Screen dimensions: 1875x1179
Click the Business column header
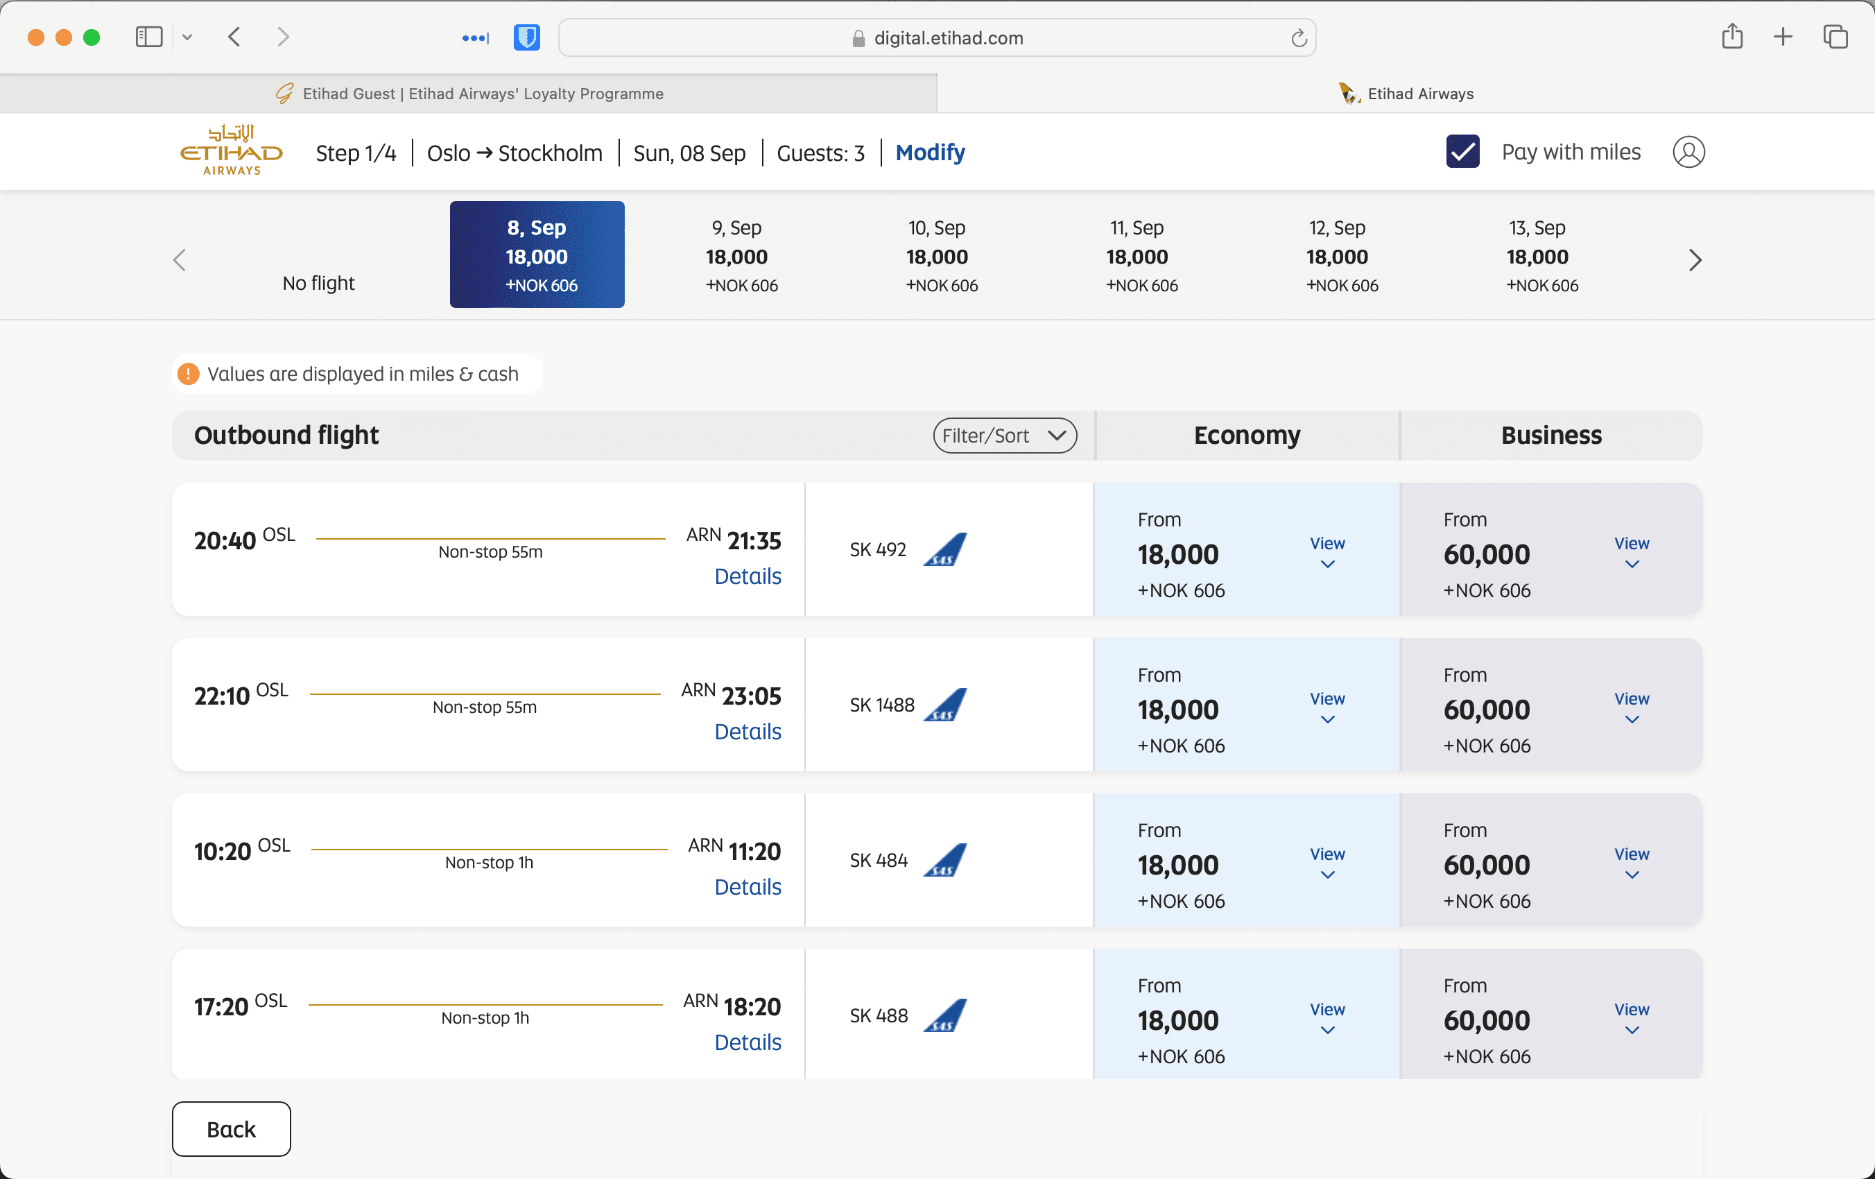[x=1551, y=436]
